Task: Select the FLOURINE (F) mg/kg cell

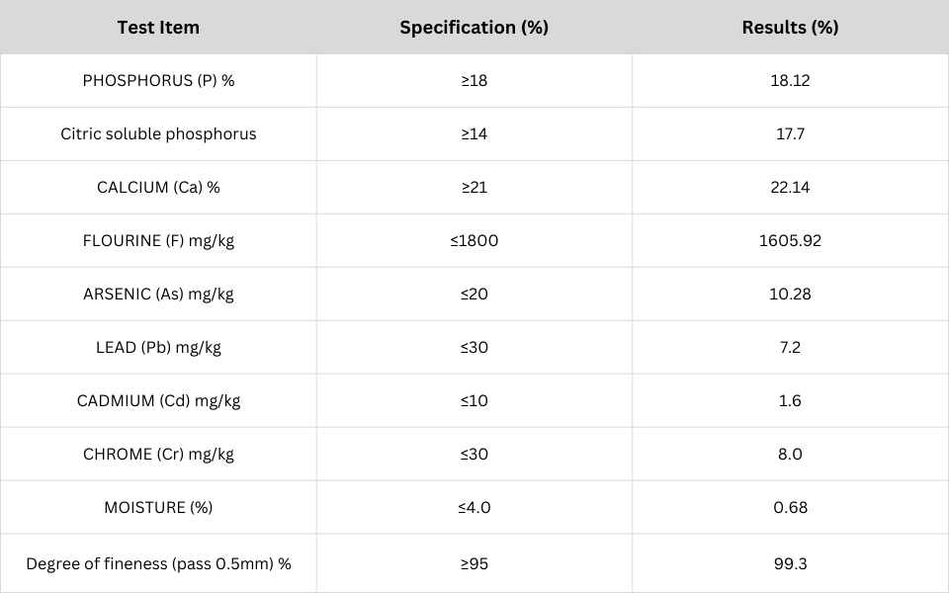Action: [x=158, y=241]
